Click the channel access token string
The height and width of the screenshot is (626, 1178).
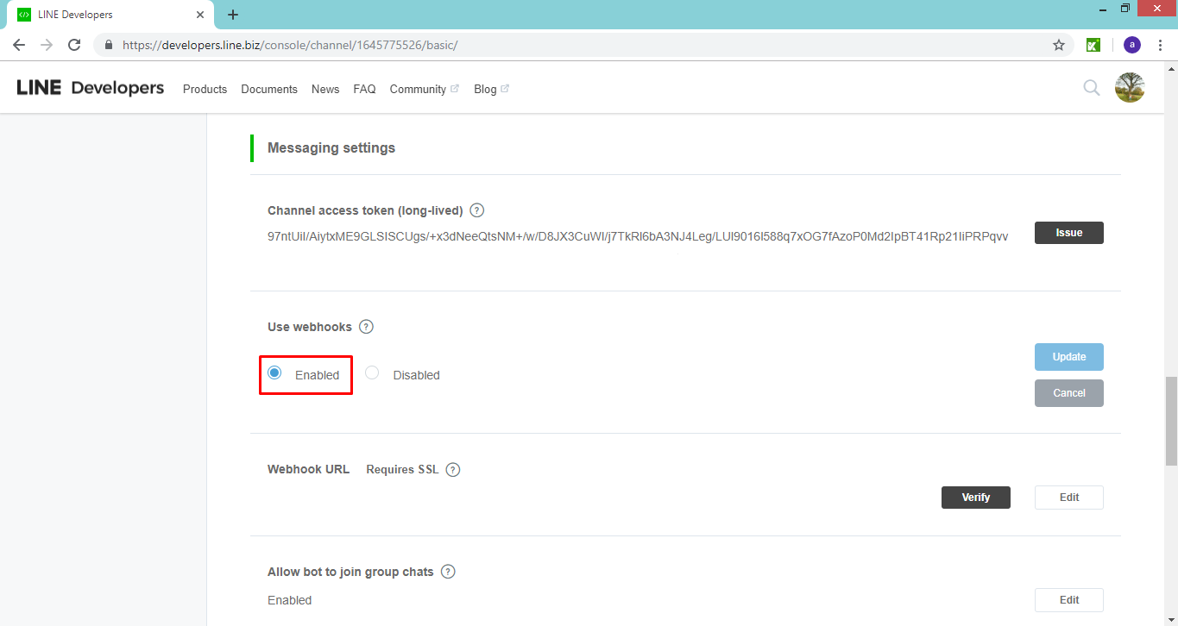click(638, 236)
